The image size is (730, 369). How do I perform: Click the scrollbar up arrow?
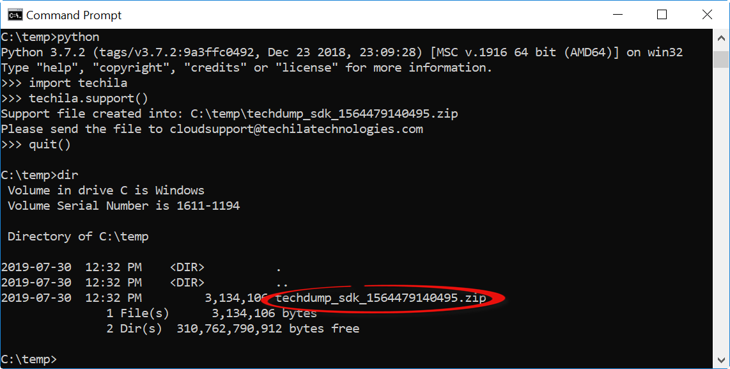[722, 36]
